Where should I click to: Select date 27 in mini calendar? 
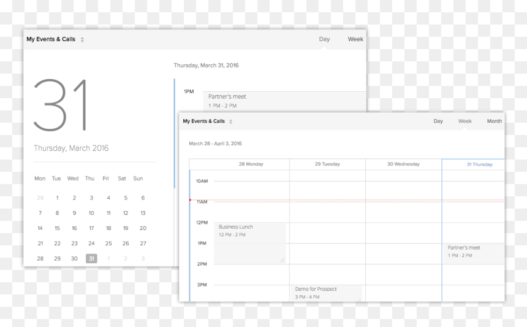(143, 243)
